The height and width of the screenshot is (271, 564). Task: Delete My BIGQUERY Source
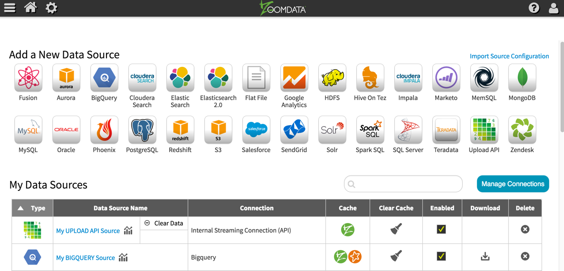[x=525, y=256]
